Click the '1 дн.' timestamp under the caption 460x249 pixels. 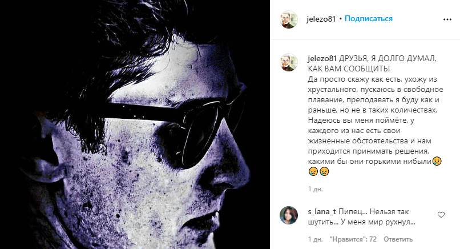tap(316, 189)
